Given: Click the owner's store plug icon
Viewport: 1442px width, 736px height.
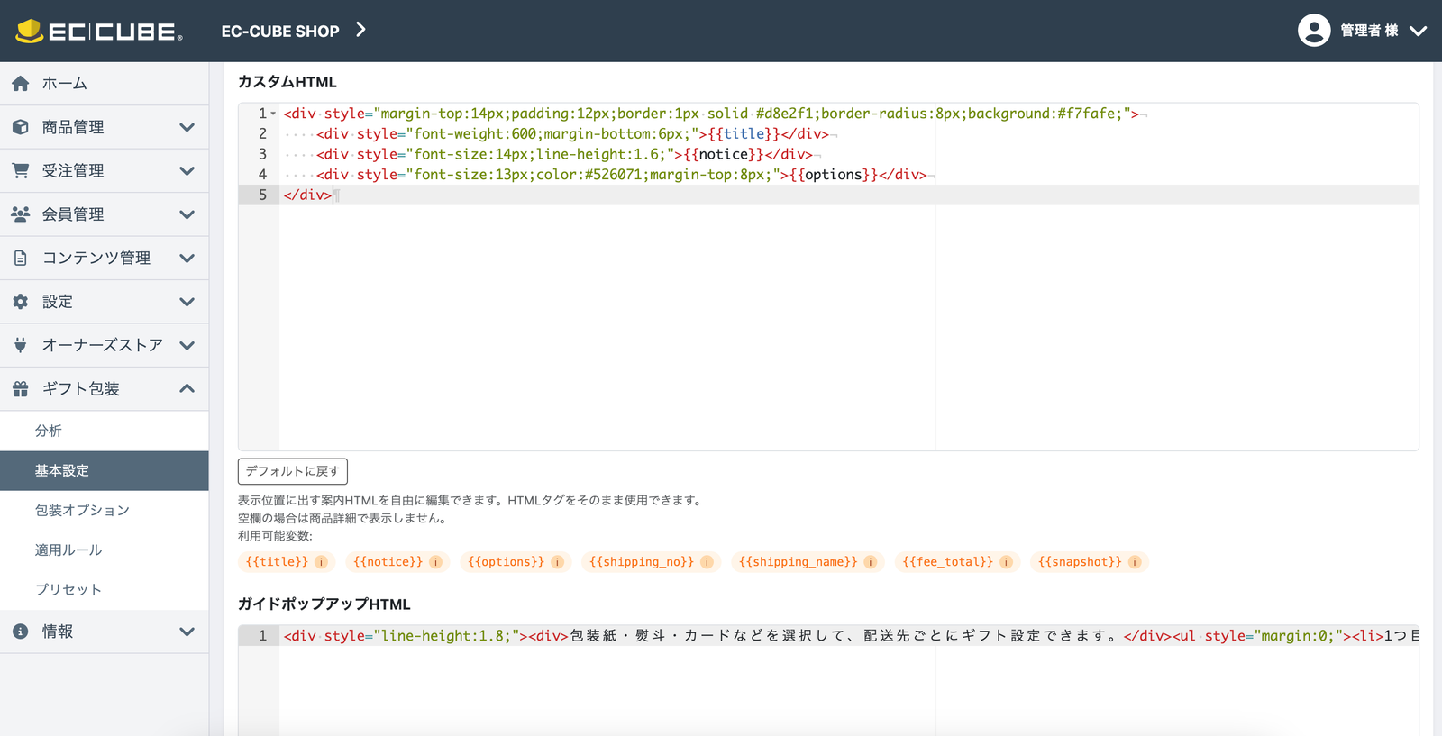Looking at the screenshot, I should pos(21,345).
